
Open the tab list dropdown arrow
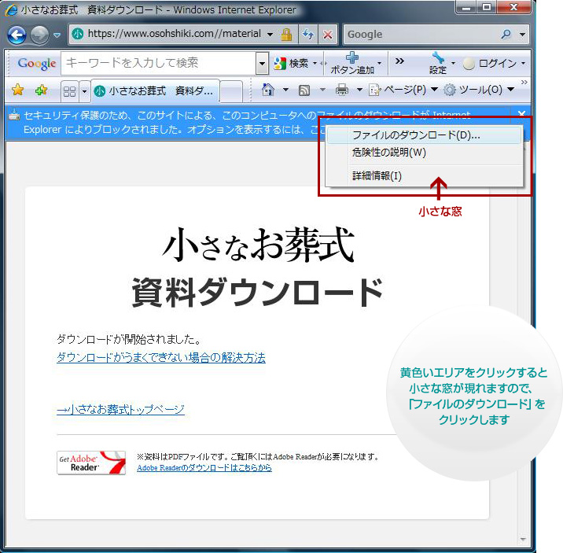click(84, 91)
